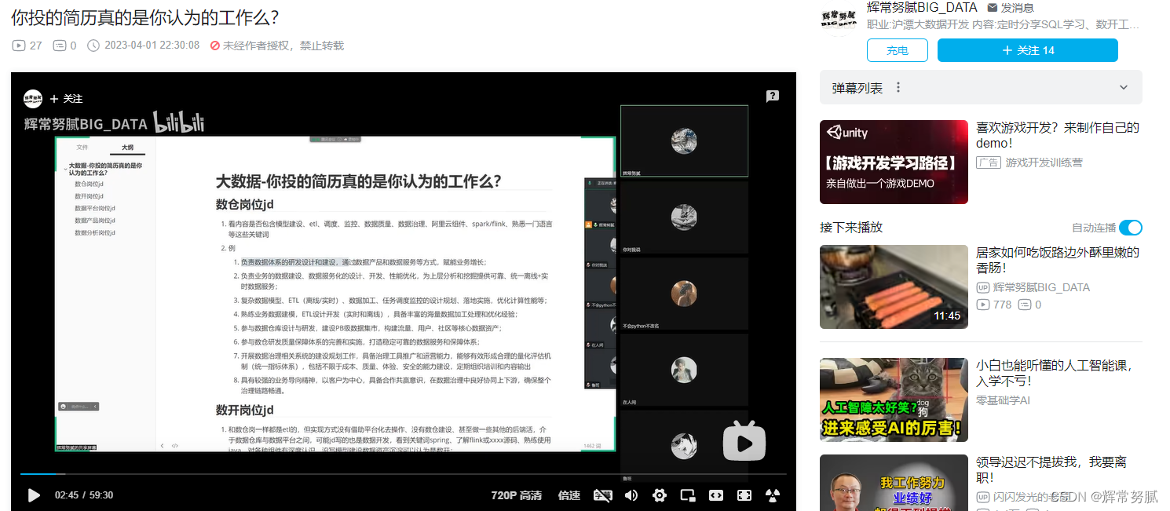1170x511 pixels.
Task: Click the 未经作者授权 no-repost notice icon
Action: [214, 46]
